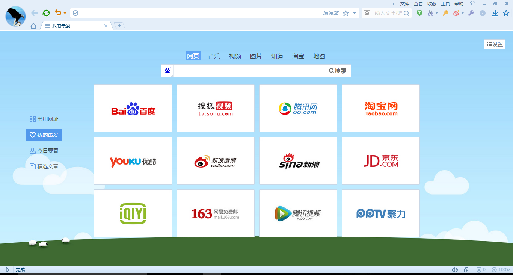Screen dimensions: 513x275
Task: Click the shield security icon in address bar
Action: pos(75,13)
